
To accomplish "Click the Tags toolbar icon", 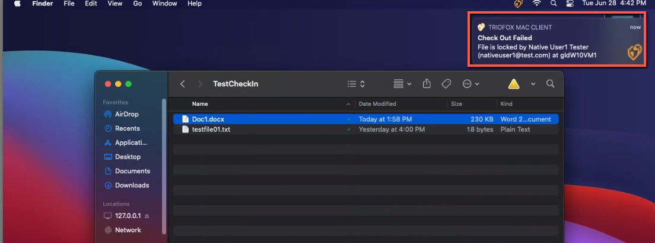I will (x=446, y=83).
